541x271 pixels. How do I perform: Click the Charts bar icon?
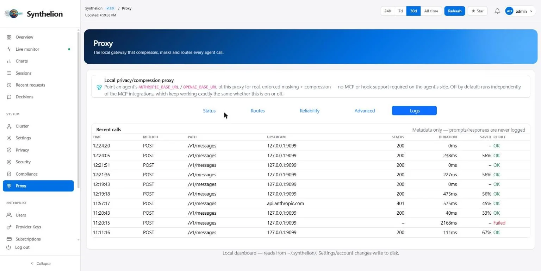click(x=9, y=61)
